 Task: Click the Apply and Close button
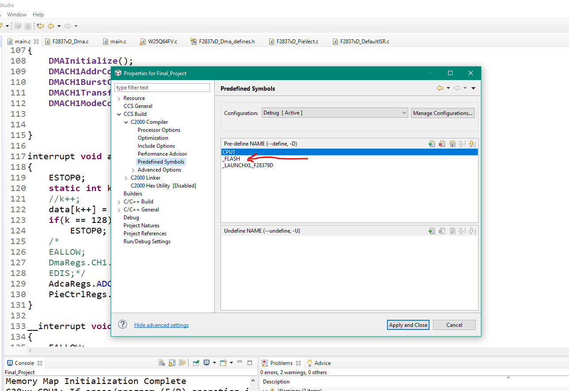coord(408,325)
